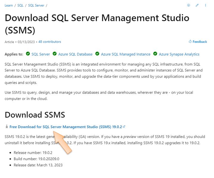This screenshot has height=178, width=214.
Task: Navigate to SQL breadcrumb item
Action: [x=20, y=5]
